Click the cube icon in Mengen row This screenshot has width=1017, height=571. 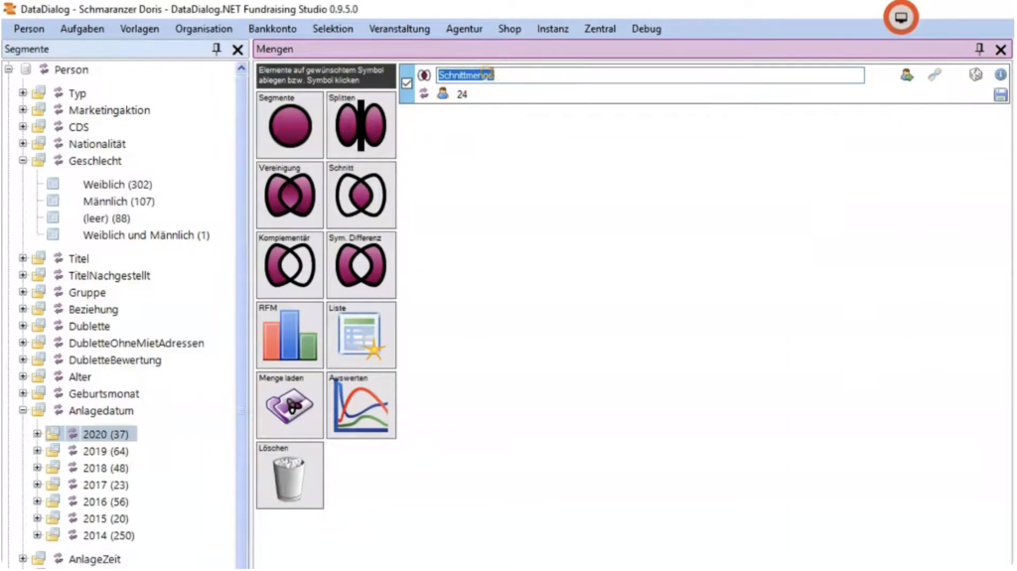tap(975, 74)
